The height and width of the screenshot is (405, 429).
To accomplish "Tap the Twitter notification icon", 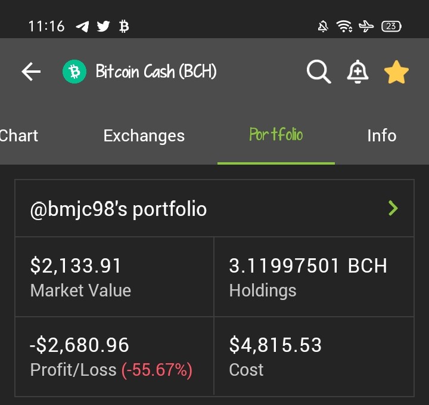I will [103, 26].
